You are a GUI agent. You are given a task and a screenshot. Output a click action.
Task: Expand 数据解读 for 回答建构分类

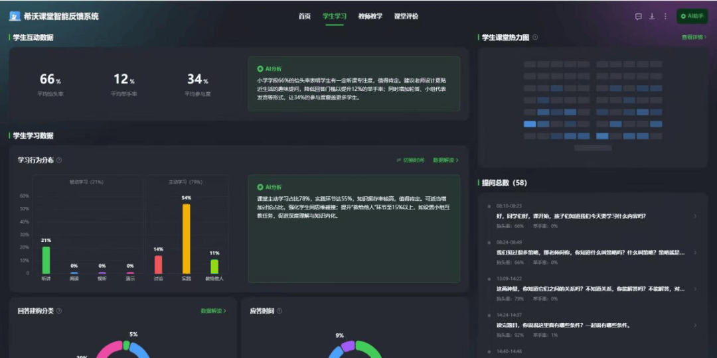click(x=213, y=311)
